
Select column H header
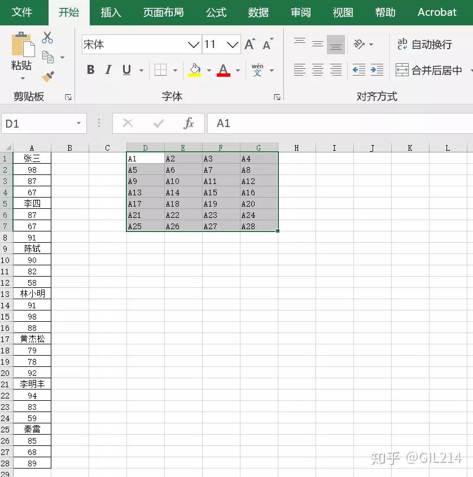(x=296, y=148)
